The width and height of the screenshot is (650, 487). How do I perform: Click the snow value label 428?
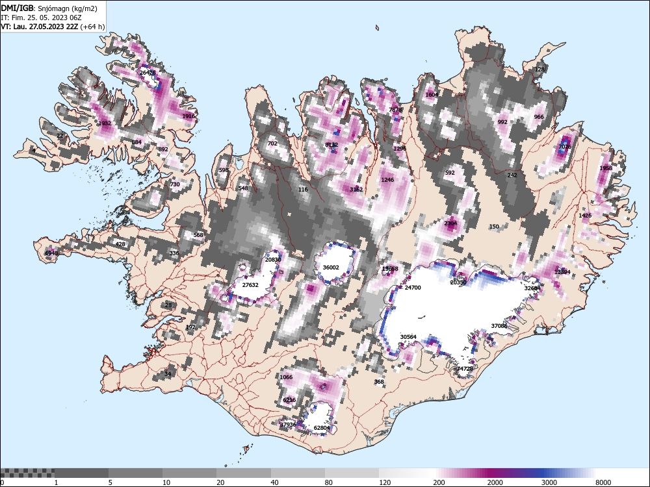pyautogui.click(x=120, y=244)
